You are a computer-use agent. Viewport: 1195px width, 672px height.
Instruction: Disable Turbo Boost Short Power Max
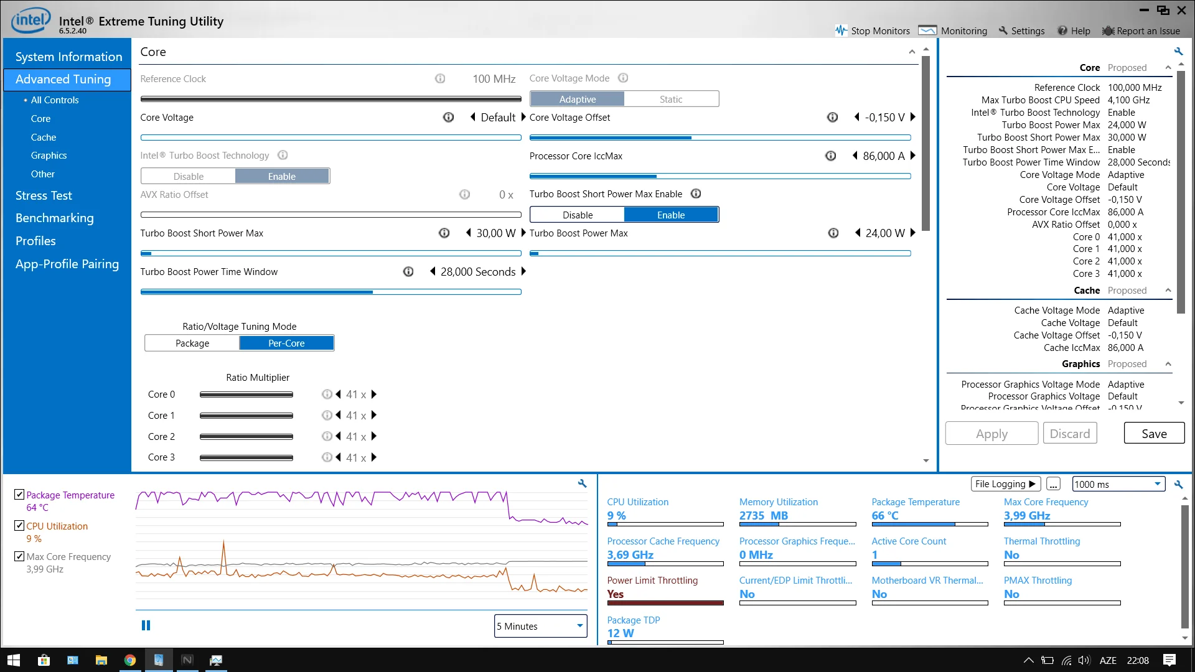(577, 215)
